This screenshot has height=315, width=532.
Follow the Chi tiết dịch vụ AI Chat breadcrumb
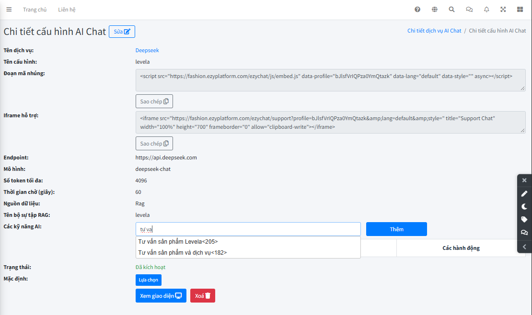coord(434,31)
